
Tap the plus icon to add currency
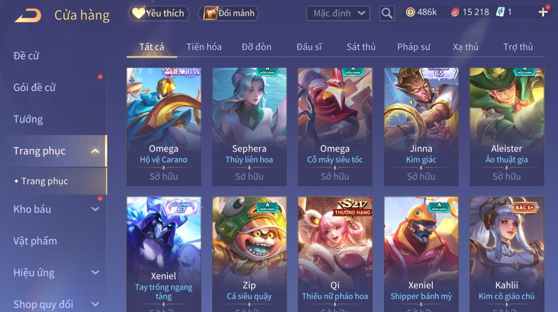pos(543,12)
